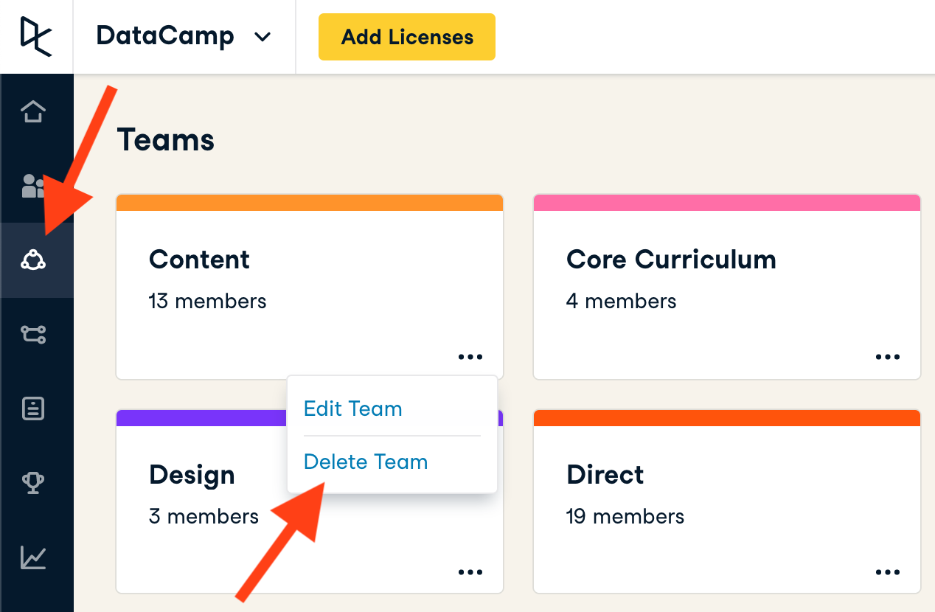Select the Teams sidebar icon
Screen dimensions: 935x612
pos(34,260)
